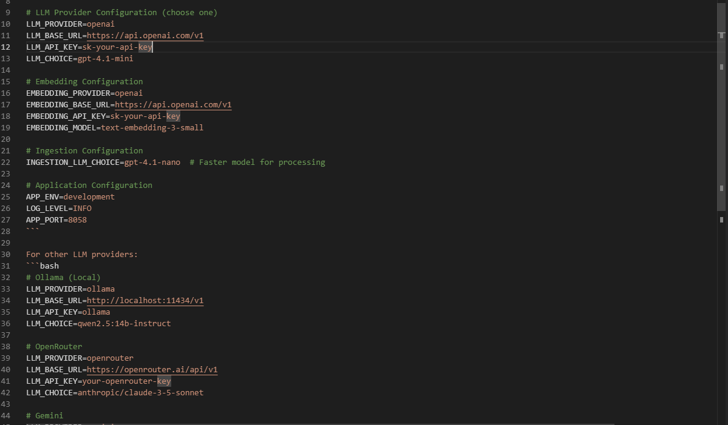Click line number 22 in the gutter
Viewport: 728px width, 425px height.
point(5,162)
